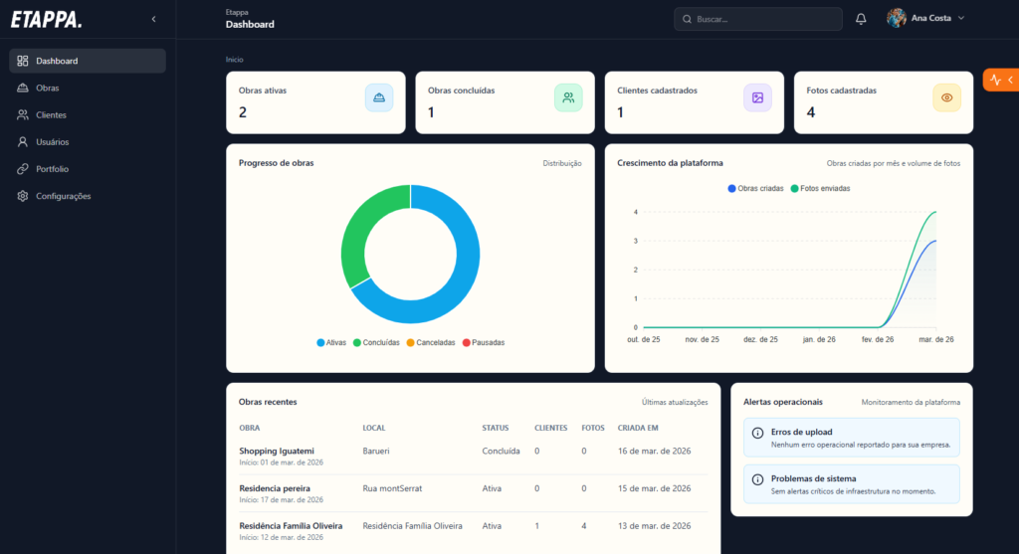This screenshot has height=554, width=1019.
Task: Open the orange activity pulse side tab
Action: point(1000,81)
